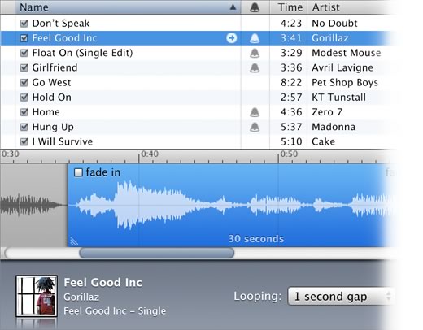Image resolution: width=423 pixels, height=330 pixels.
Task: Sort songs by the Name column header
Action: tap(128, 7)
